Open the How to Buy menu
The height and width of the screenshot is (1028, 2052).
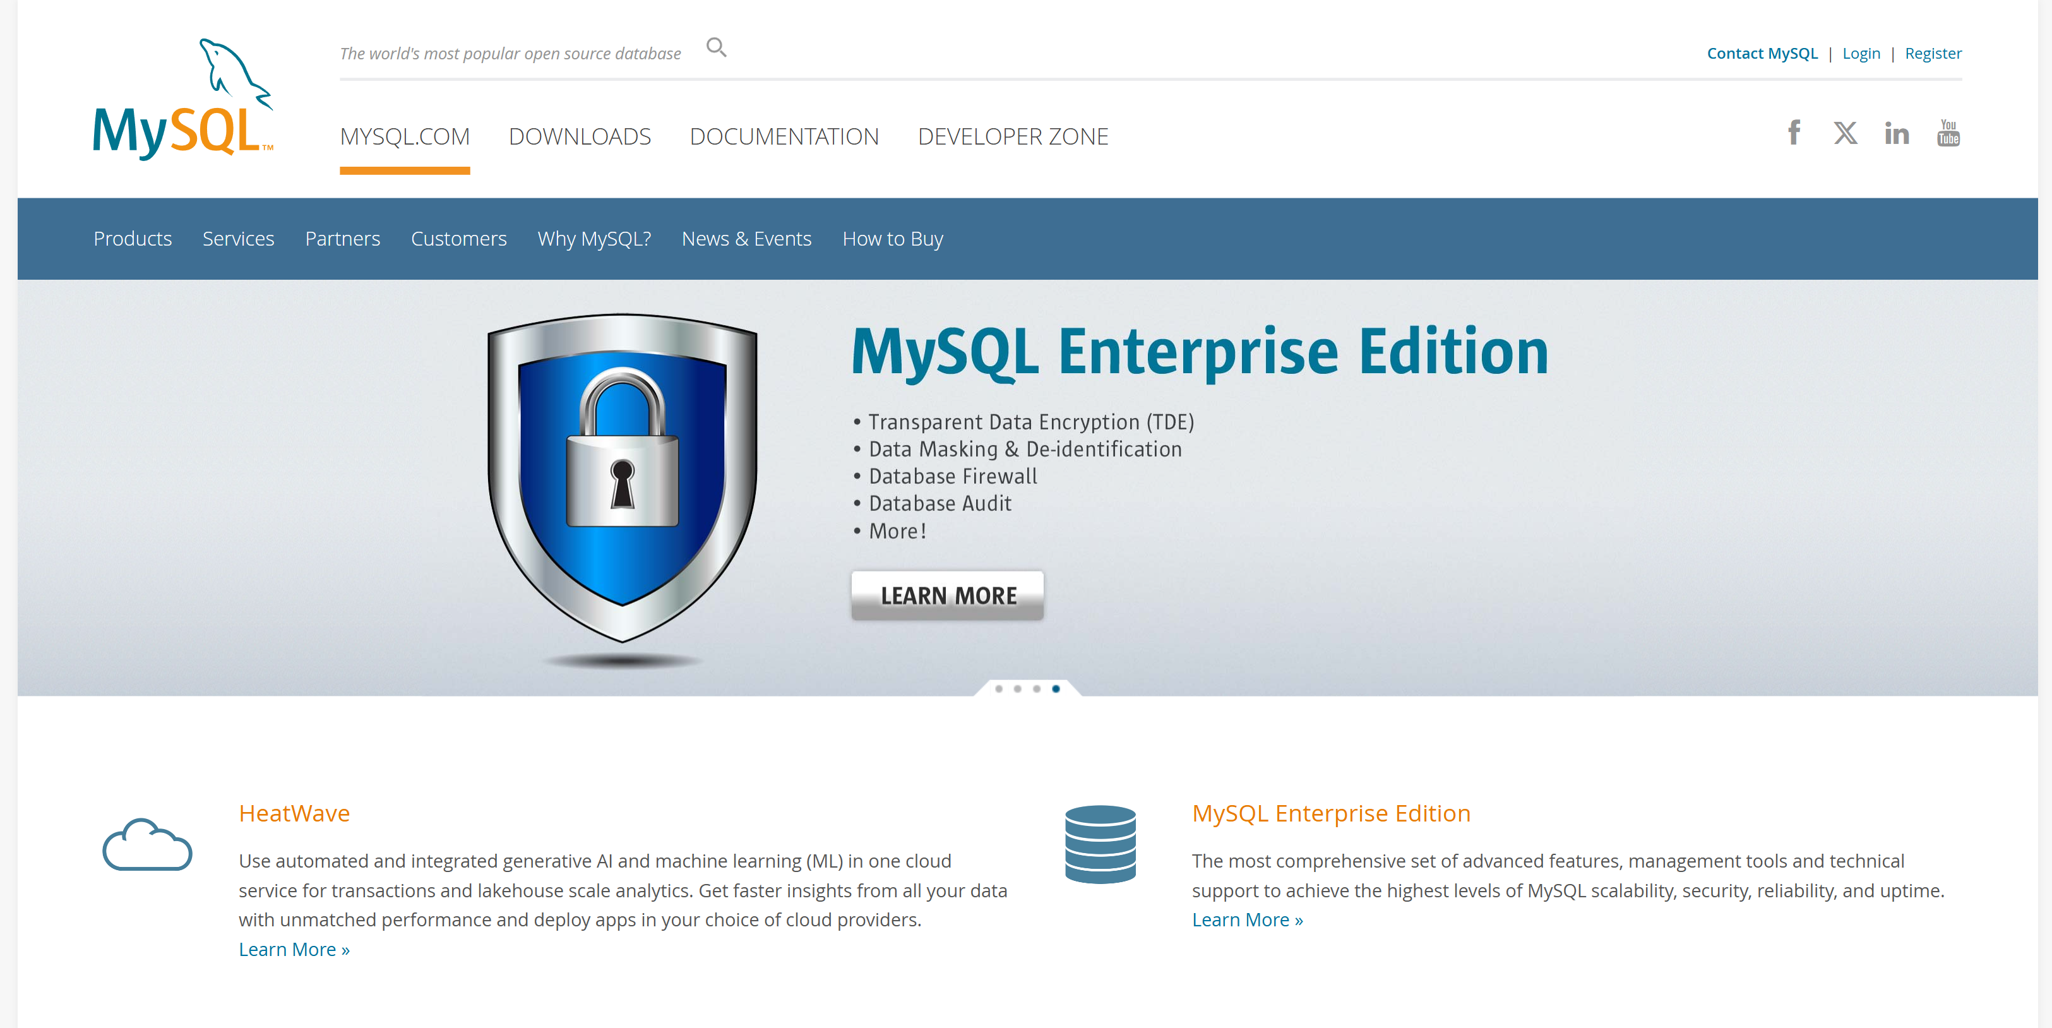coord(892,238)
